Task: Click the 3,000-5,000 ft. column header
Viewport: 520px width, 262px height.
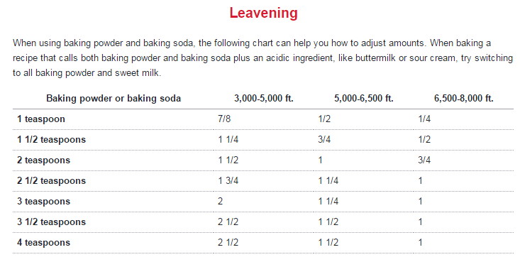Action: click(x=264, y=98)
